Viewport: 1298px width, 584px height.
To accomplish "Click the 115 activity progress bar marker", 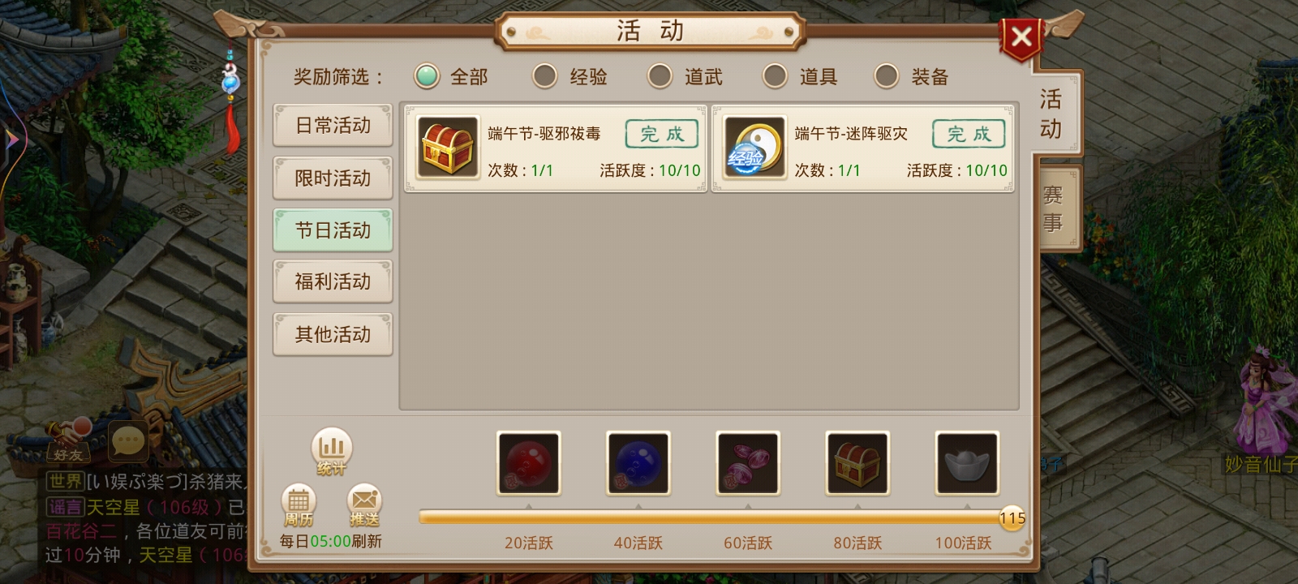I will pos(1012,517).
